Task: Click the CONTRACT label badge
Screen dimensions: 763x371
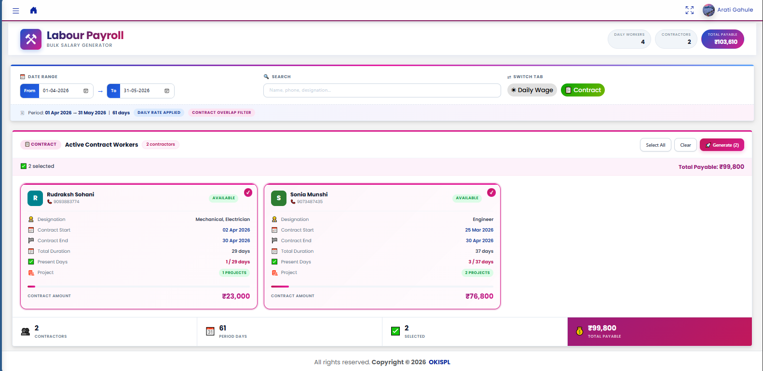Action: pos(41,145)
